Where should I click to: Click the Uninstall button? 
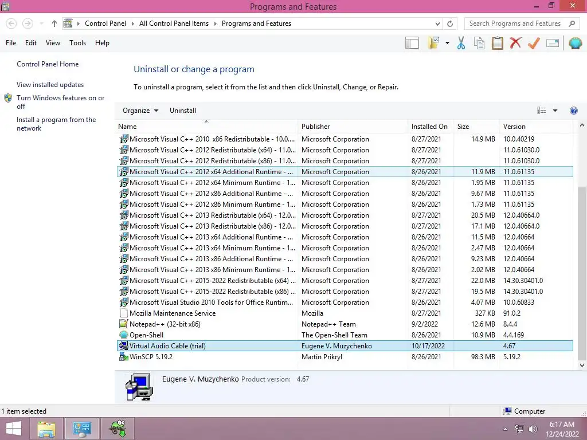click(183, 111)
